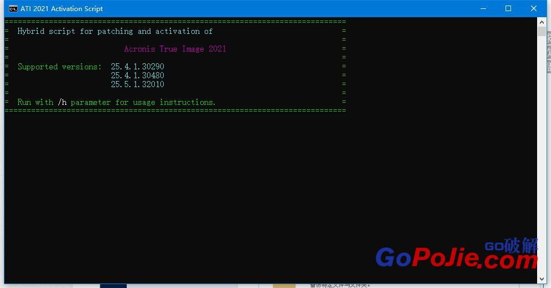Click version number 25.4.1.30290
Screen dimensions: 551x288
point(138,67)
